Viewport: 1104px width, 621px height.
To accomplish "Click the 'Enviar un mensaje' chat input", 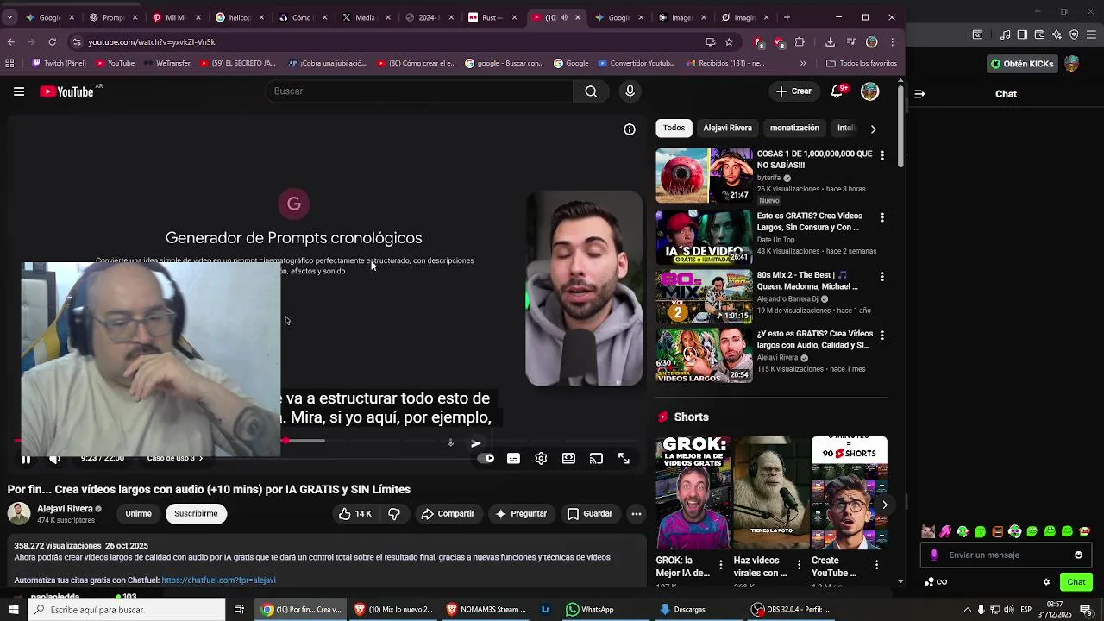I will click(1006, 555).
